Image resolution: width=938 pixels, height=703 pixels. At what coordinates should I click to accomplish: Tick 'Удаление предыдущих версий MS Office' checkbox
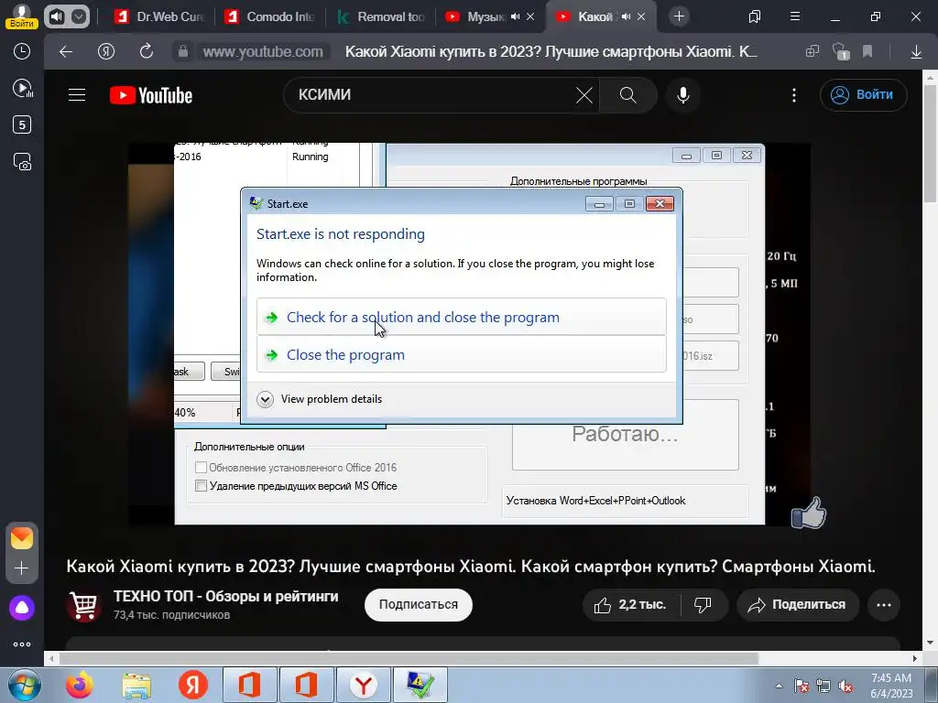[201, 486]
